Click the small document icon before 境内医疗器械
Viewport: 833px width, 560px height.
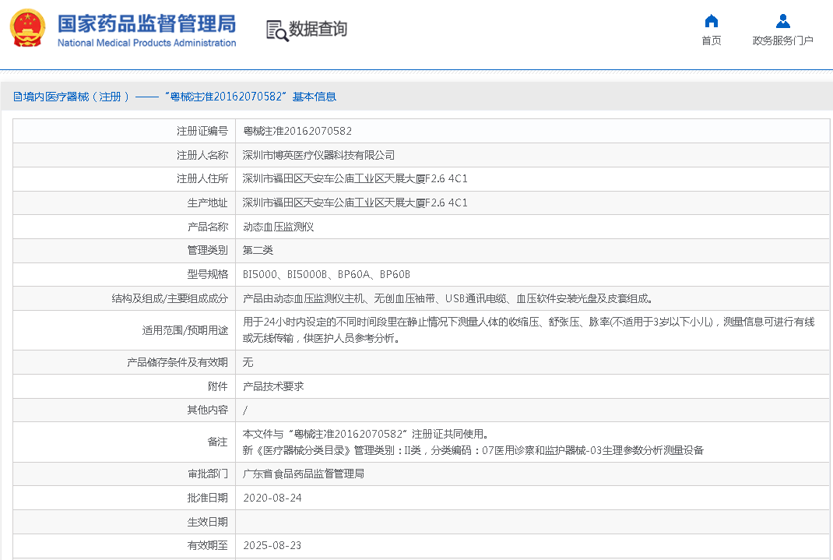pos(18,97)
